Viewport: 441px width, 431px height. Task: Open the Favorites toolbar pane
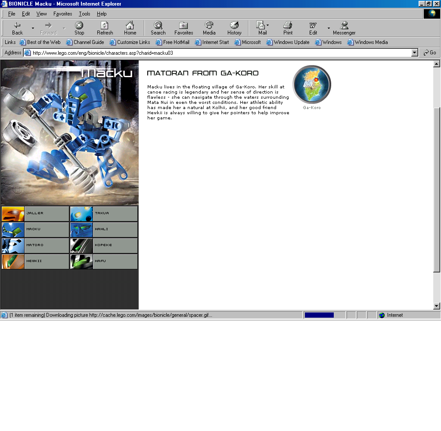(183, 28)
